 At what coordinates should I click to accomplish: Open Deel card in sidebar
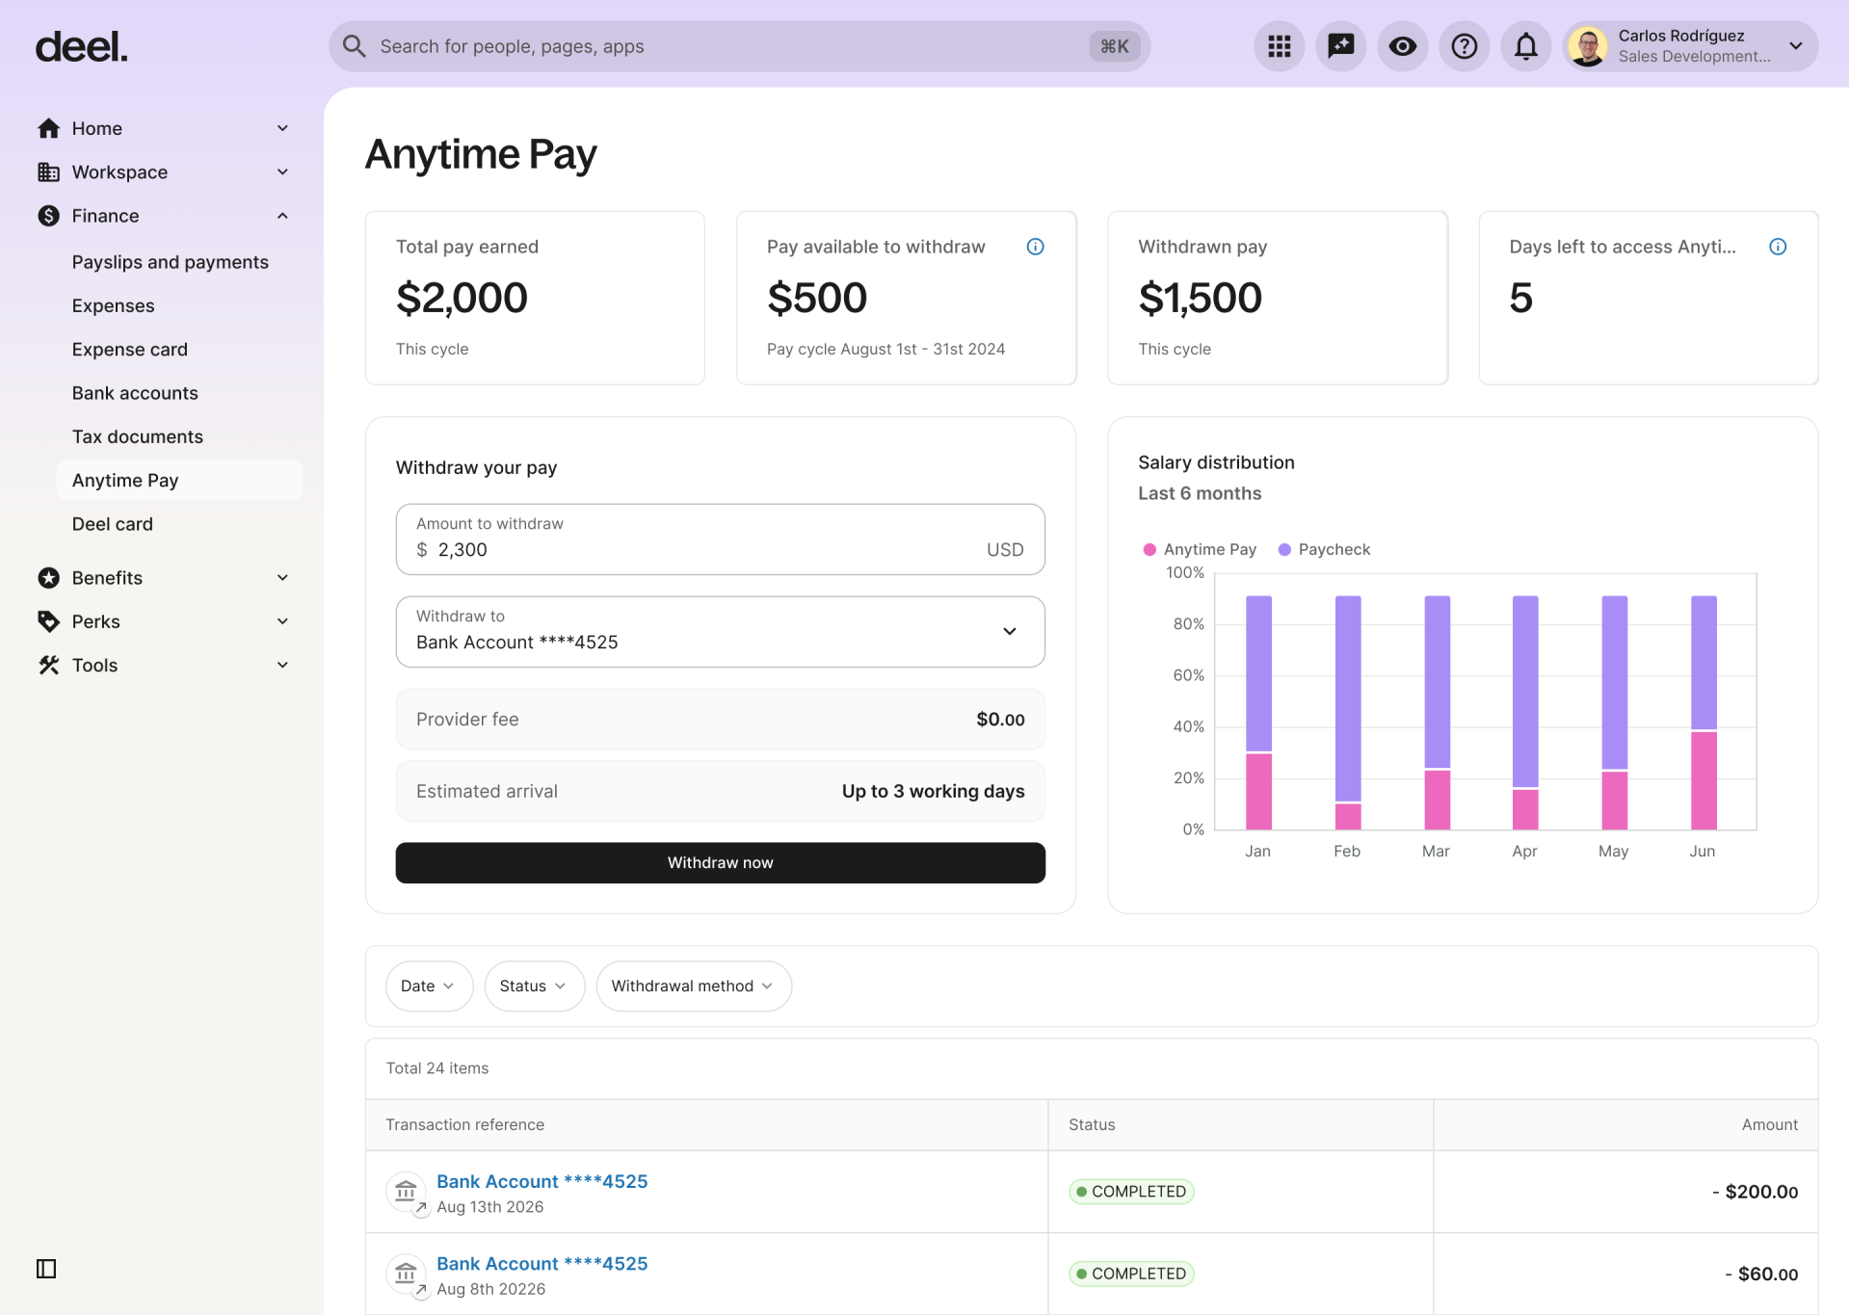click(112, 524)
